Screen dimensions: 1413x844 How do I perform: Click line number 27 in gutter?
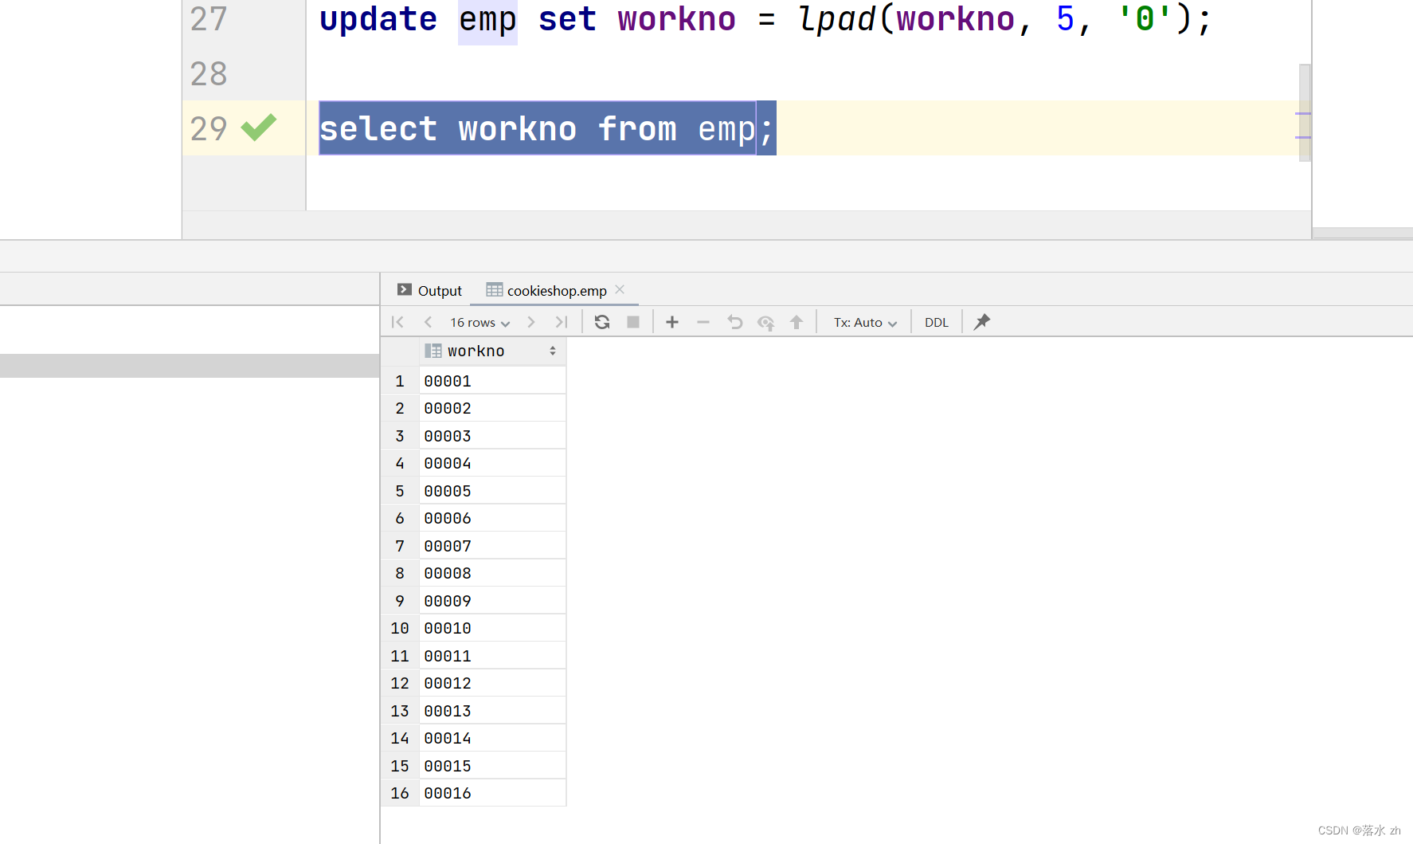click(209, 18)
